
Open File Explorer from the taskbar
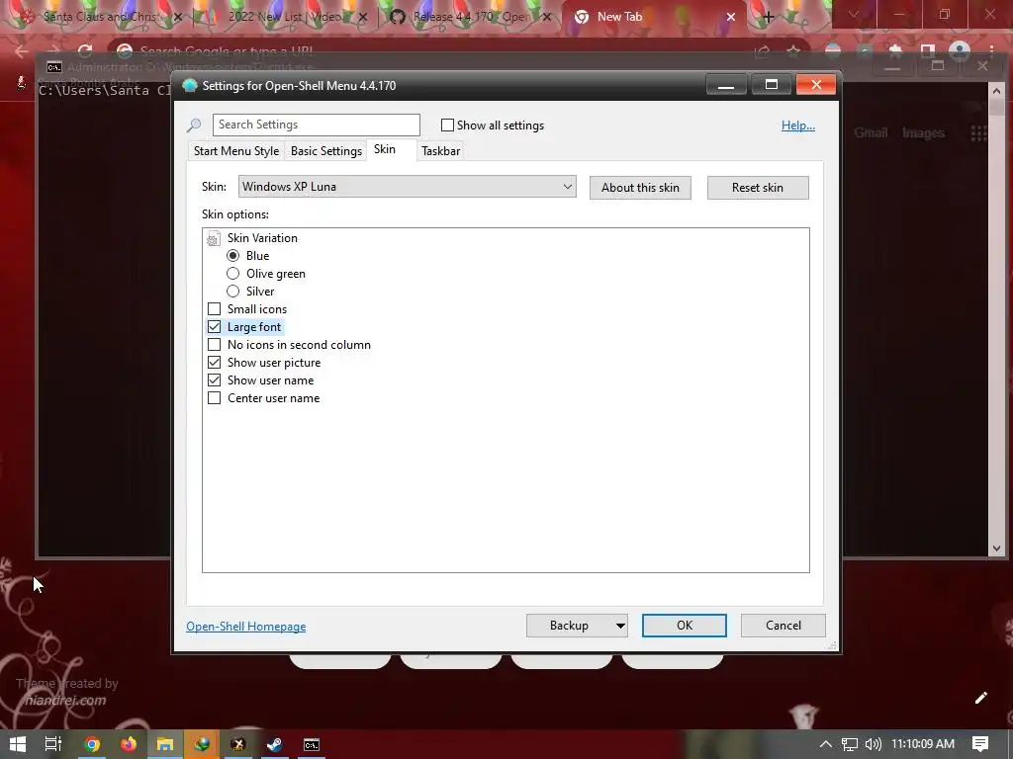pos(165,744)
